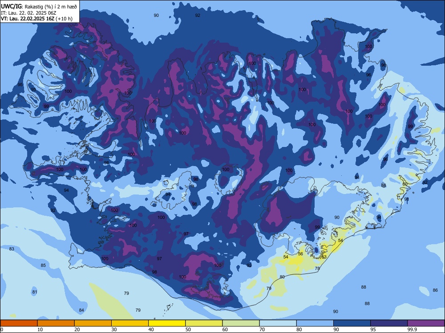
Task: Click the medium blue 80–90 legend swatch
Action: point(315,323)
